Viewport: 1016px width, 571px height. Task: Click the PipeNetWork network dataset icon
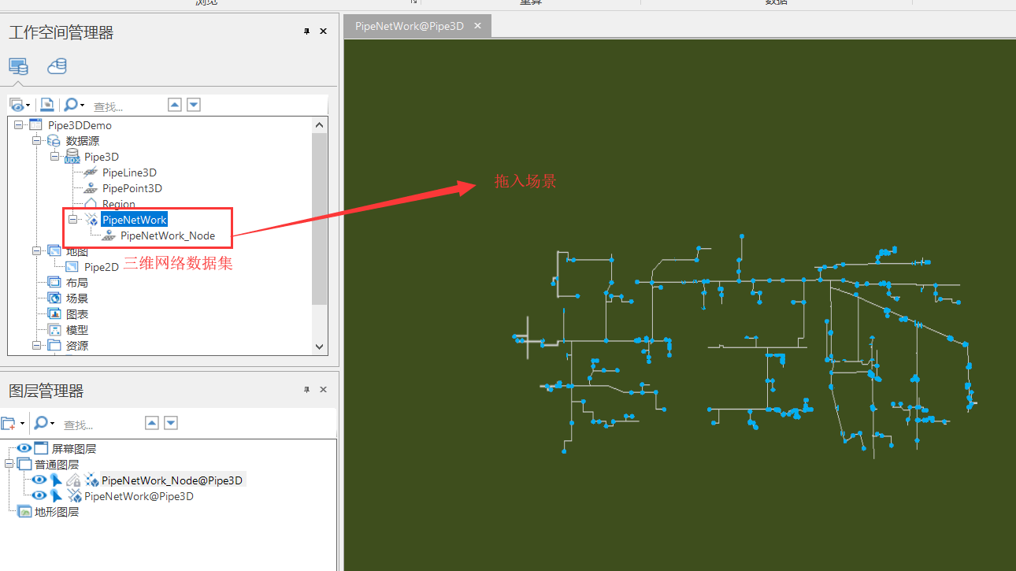(91, 220)
